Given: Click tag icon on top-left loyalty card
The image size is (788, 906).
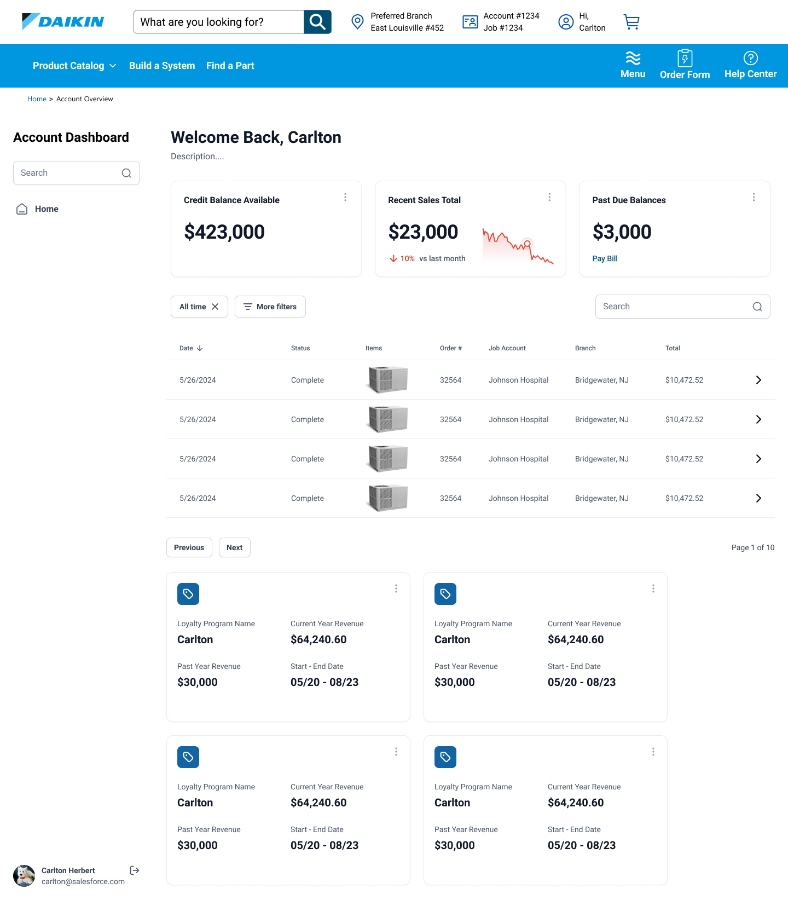Looking at the screenshot, I should click(188, 594).
